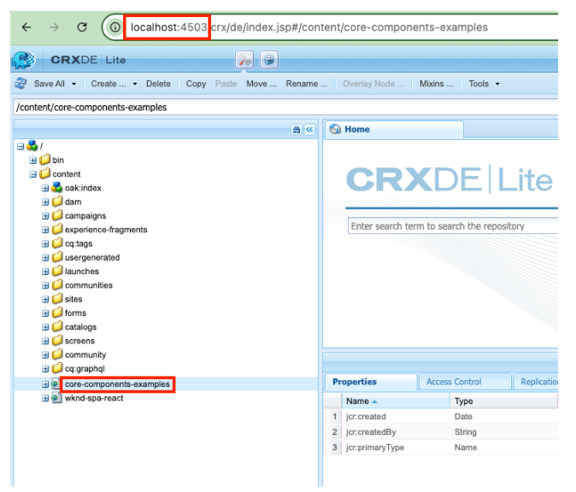Expand the experience-fragments node
Viewport: 576px width, 492px height.
45,230
